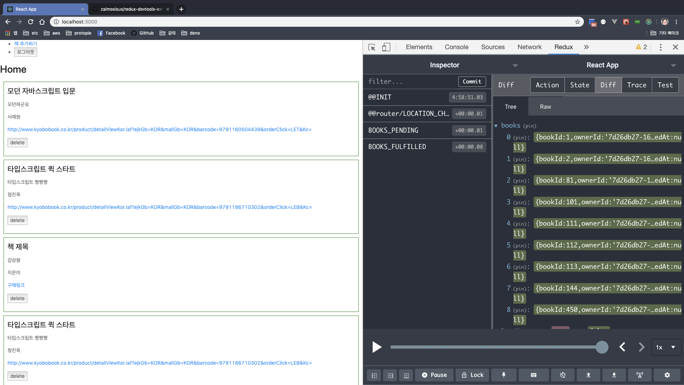
Task: Open the remote antenna icon
Action: (639, 375)
